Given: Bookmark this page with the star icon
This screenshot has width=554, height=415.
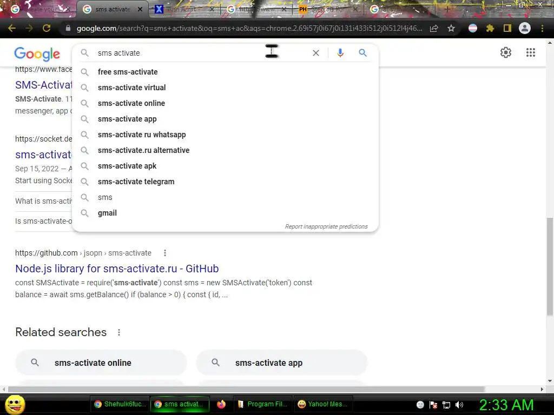Looking at the screenshot, I should pyautogui.click(x=451, y=28).
